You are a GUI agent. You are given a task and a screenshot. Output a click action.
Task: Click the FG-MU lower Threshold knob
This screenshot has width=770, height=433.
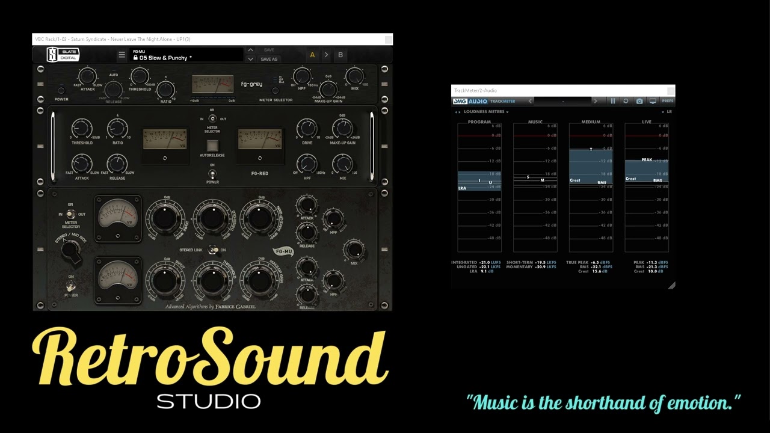212,280
